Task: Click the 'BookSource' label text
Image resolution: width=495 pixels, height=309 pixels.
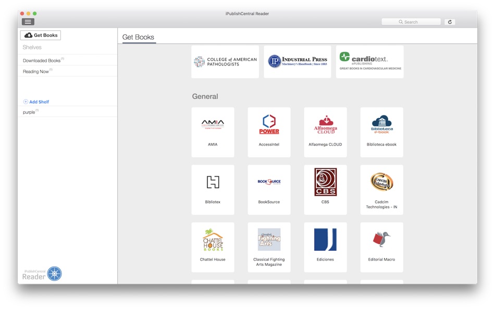Action: [x=269, y=202]
